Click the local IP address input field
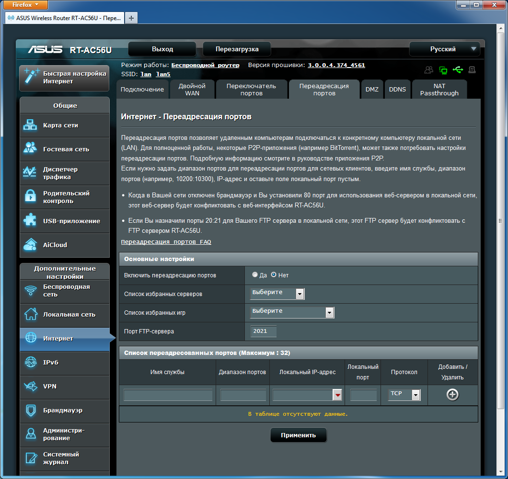The image size is (508, 479). point(303,395)
